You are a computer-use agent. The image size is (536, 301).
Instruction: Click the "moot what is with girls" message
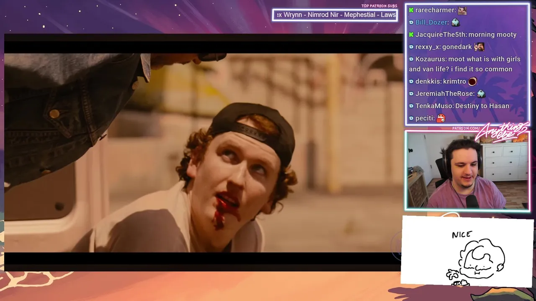pos(465,64)
